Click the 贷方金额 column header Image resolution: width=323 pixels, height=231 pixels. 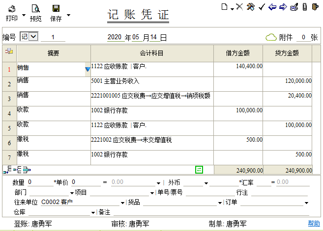point(288,53)
